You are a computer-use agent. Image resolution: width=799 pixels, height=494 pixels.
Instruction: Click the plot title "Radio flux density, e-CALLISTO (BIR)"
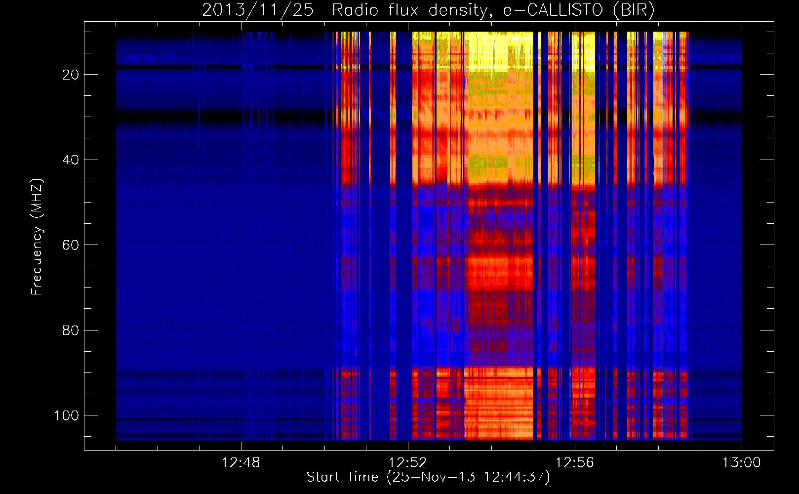[x=493, y=10]
